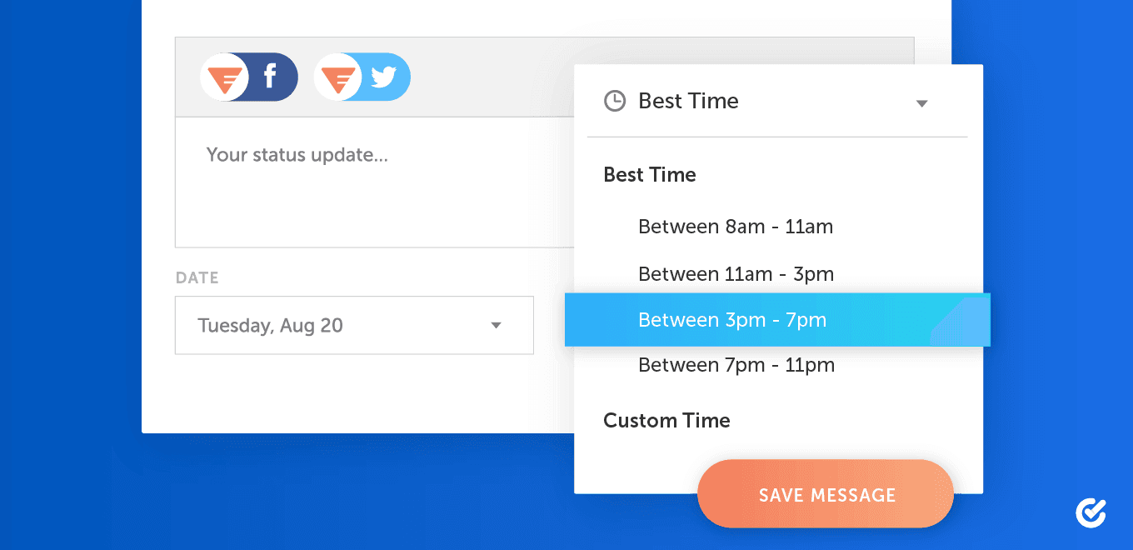The width and height of the screenshot is (1133, 550).
Task: Click the Save Message button
Action: pyautogui.click(x=826, y=494)
